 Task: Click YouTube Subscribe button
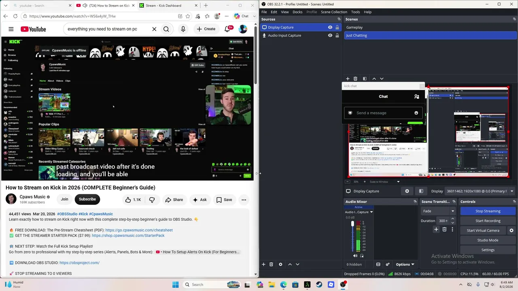click(x=87, y=199)
